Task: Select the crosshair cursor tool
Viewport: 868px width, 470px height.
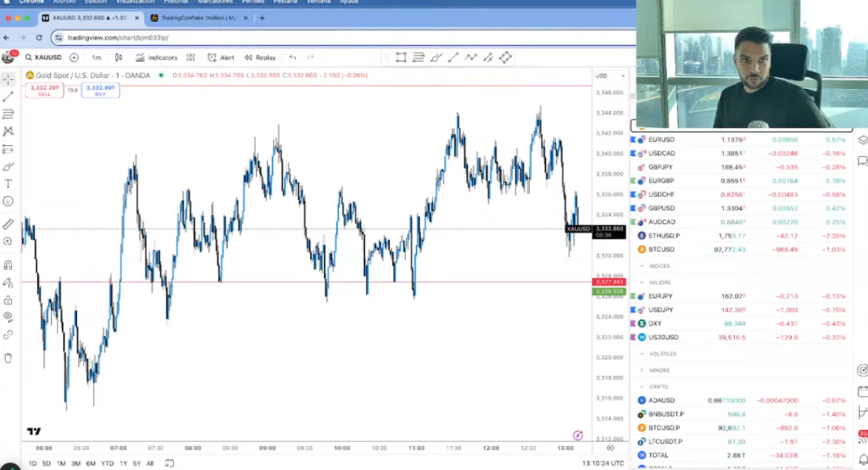Action: click(x=8, y=79)
